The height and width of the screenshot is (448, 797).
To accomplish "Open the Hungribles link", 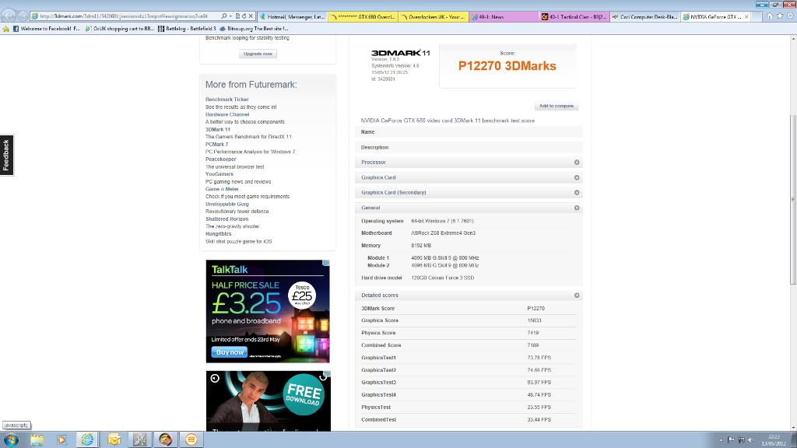I will coord(218,233).
